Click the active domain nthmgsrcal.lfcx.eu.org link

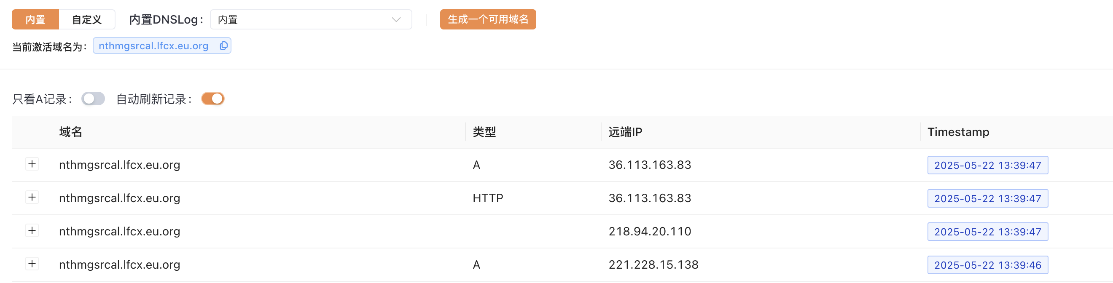tap(153, 46)
